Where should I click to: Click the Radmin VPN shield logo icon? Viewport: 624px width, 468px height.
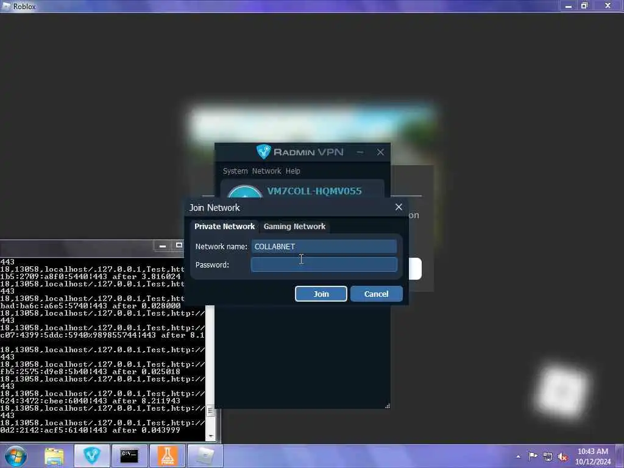(263, 152)
